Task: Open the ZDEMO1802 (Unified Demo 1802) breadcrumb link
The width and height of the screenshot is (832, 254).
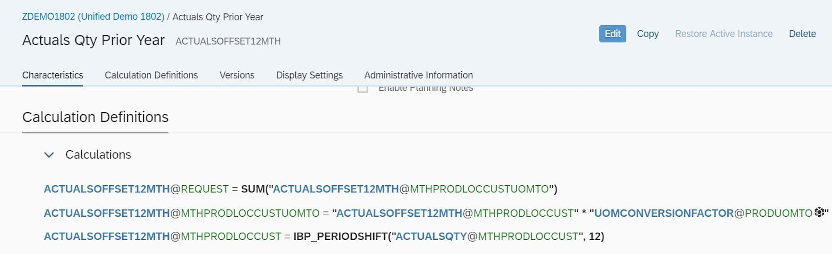Action: pyautogui.click(x=93, y=17)
